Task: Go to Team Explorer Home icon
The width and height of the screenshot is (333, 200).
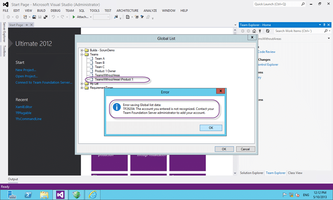Action: pos(254,31)
